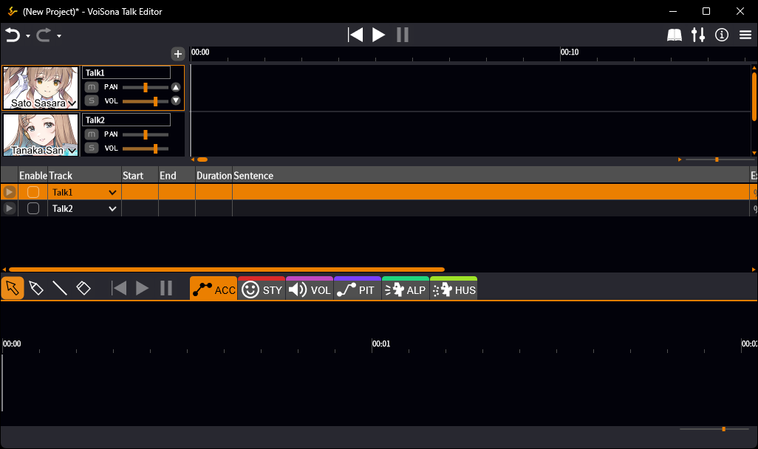Add a new track with plus button
This screenshot has height=449, width=758.
pyautogui.click(x=178, y=54)
